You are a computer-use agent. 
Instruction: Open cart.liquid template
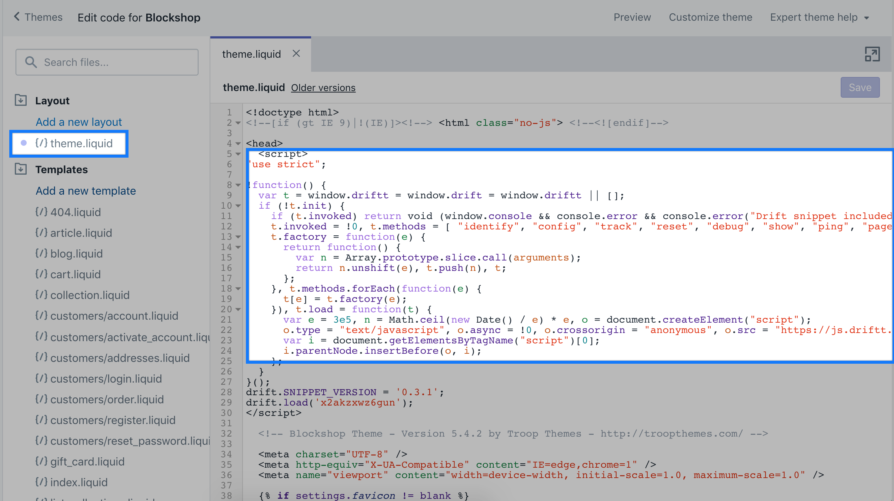coord(68,274)
